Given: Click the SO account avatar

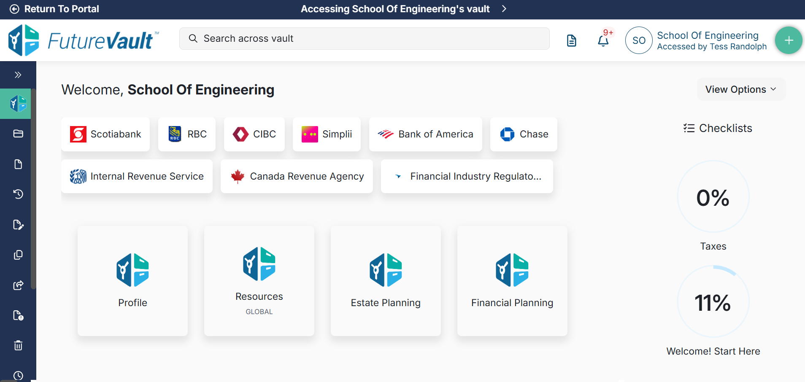Looking at the screenshot, I should (x=639, y=40).
